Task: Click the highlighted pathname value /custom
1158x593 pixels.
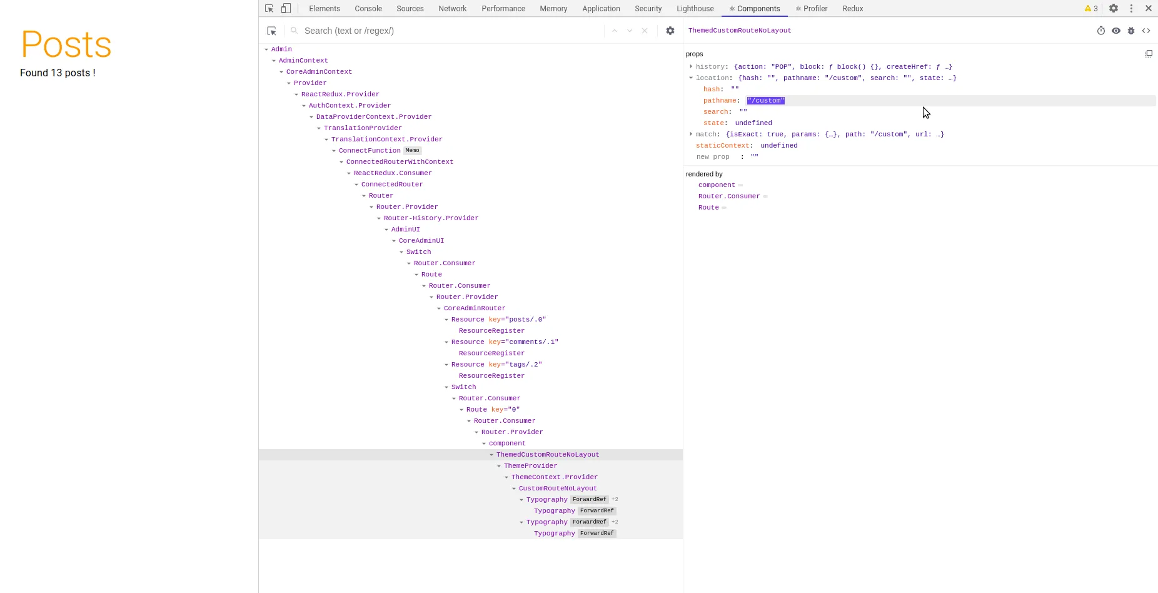Action: coord(765,100)
